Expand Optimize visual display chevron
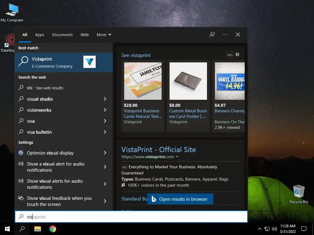The width and height of the screenshot is (314, 235). point(105,153)
